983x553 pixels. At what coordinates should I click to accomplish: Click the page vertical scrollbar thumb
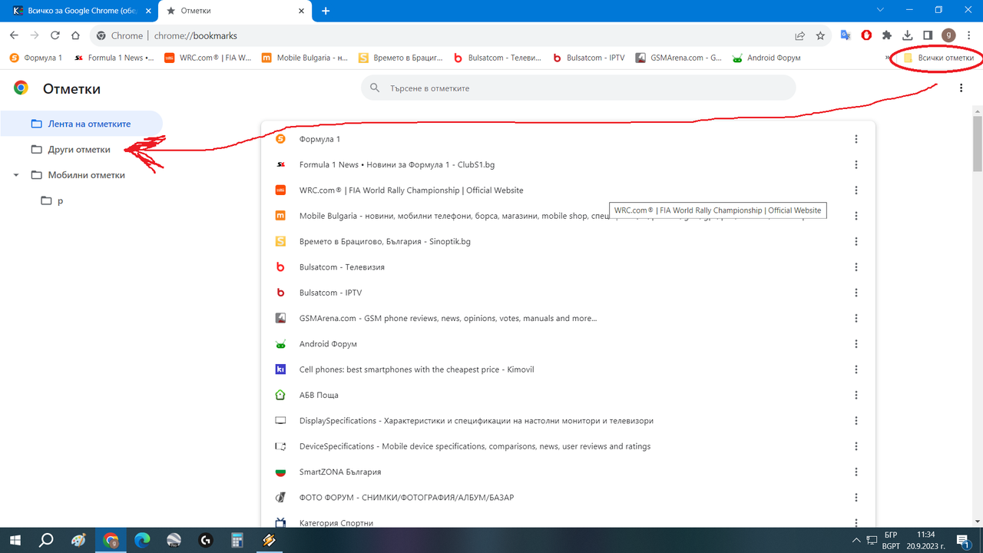(x=978, y=144)
